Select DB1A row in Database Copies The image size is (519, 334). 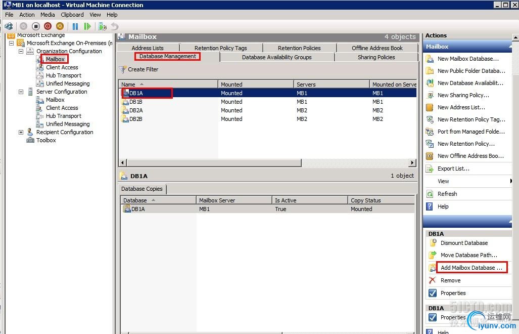click(x=267, y=209)
